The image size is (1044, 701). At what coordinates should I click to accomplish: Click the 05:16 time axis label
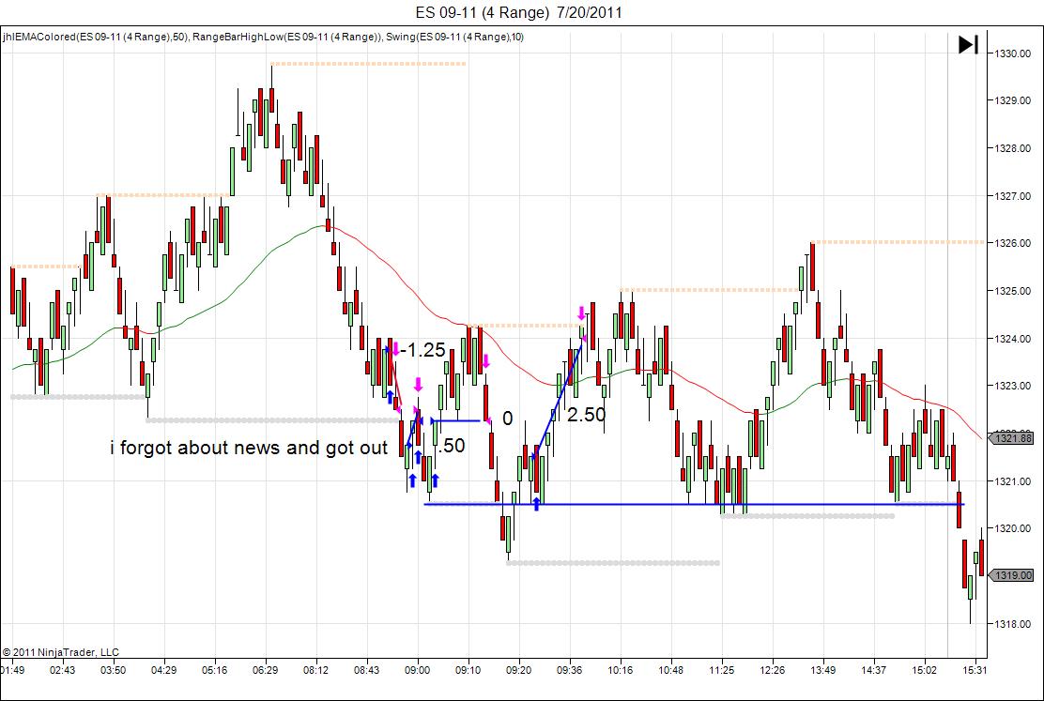pyautogui.click(x=214, y=670)
